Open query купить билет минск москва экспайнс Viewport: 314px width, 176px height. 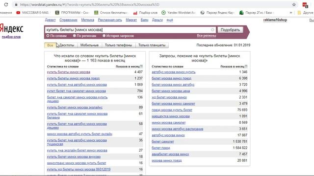pyautogui.click(x=75, y=108)
